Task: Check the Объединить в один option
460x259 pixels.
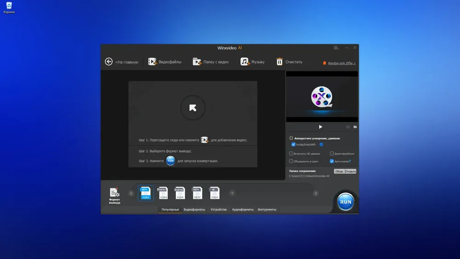Action: tap(291, 161)
